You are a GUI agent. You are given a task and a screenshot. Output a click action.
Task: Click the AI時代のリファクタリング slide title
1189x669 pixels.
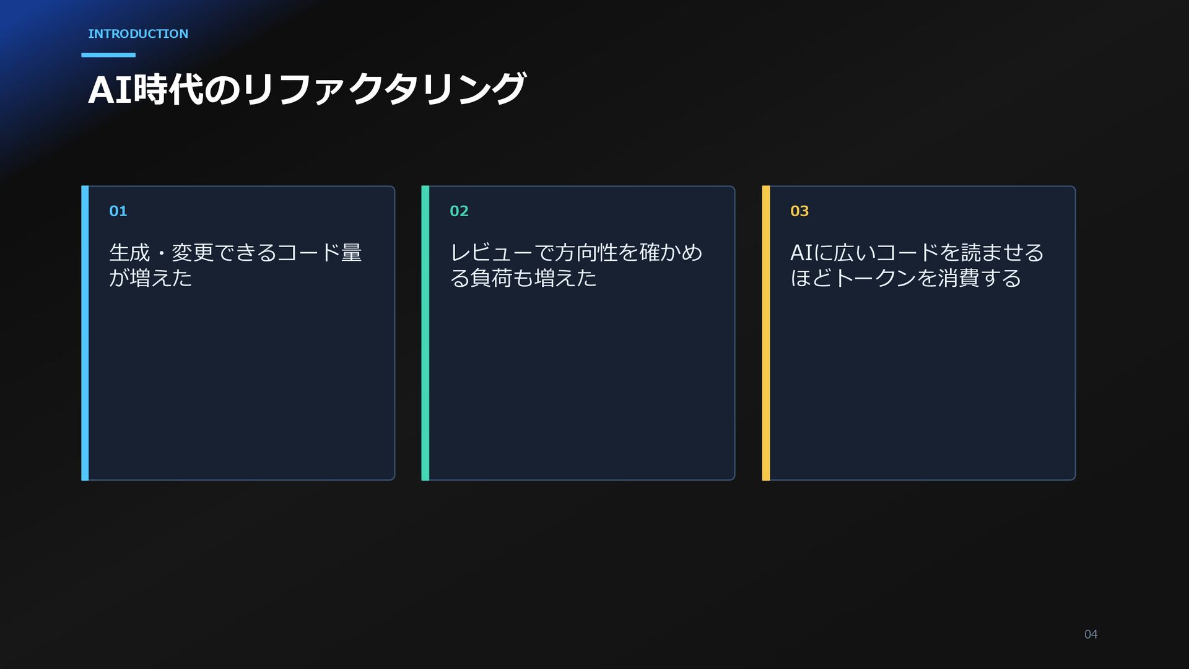pos(307,89)
